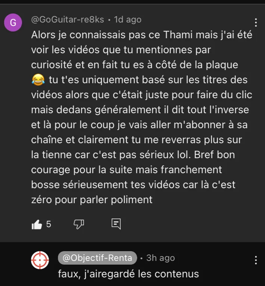Viewport: 265px width, 286px height.
Task: Open the @Objectif-Renta channel badge
Action: pyautogui.click(x=97, y=258)
